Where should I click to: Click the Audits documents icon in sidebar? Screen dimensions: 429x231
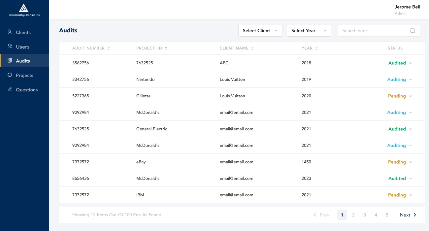[x=10, y=61]
